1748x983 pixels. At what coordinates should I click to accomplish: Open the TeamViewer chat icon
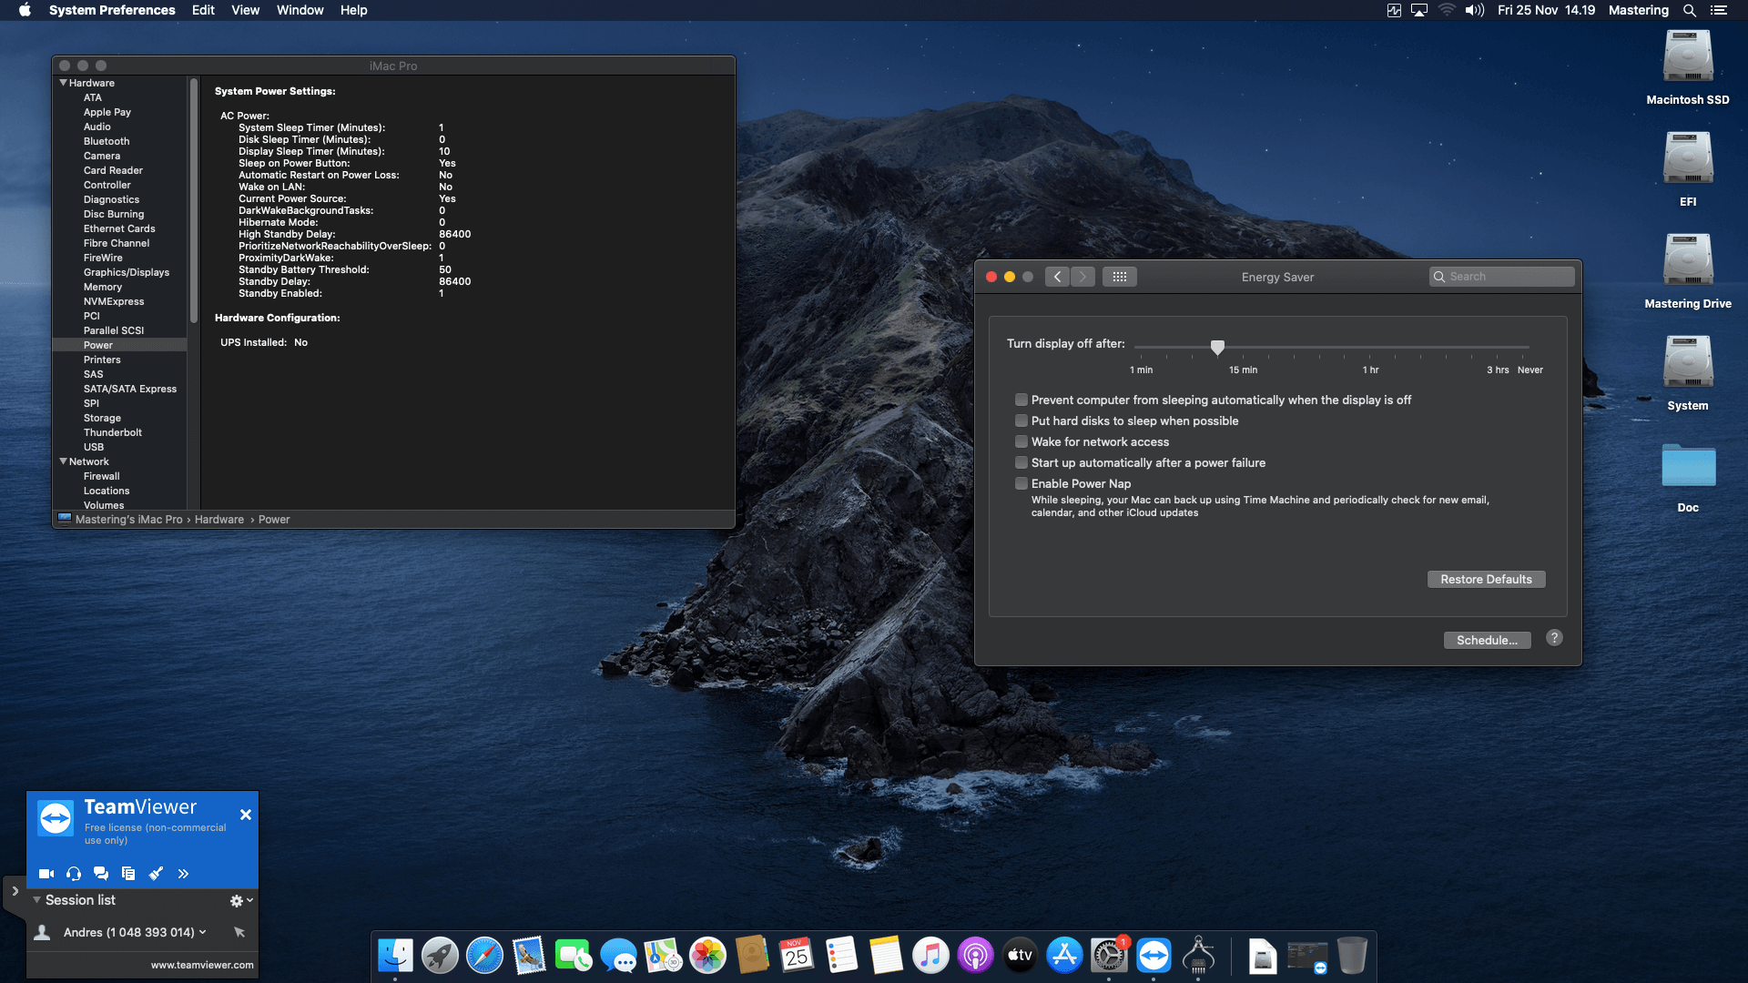(100, 873)
